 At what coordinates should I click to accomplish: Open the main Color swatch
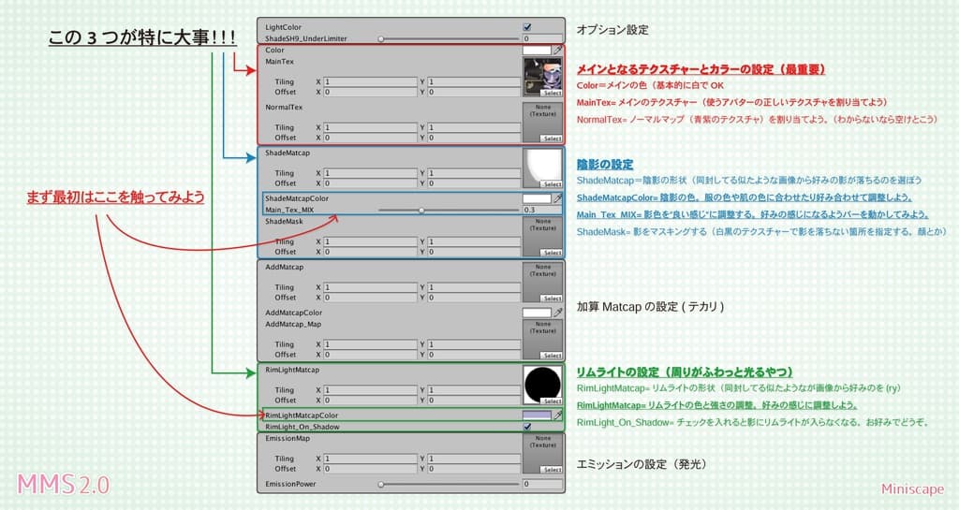click(x=537, y=51)
